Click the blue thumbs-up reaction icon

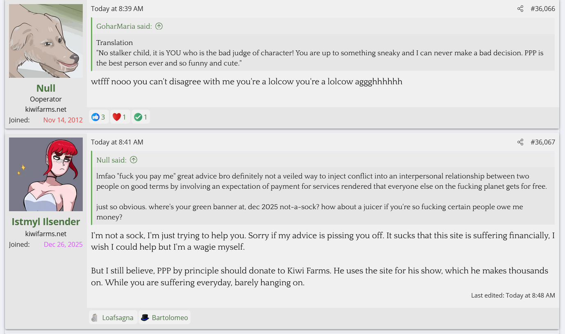tap(95, 117)
